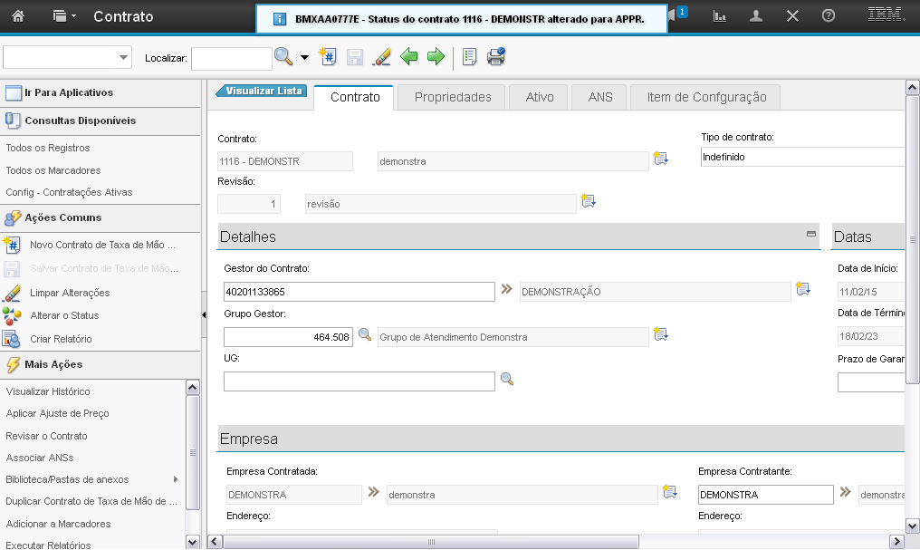
Task: Click the Localizar magnifier search icon
Action: pyautogui.click(x=283, y=56)
